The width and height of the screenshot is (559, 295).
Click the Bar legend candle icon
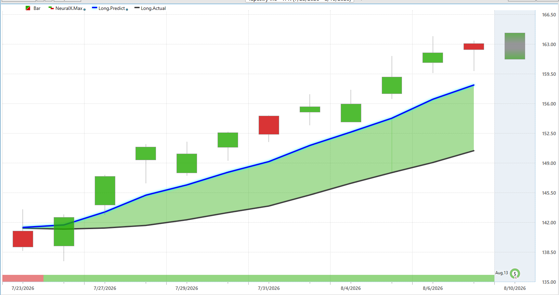tap(28, 8)
